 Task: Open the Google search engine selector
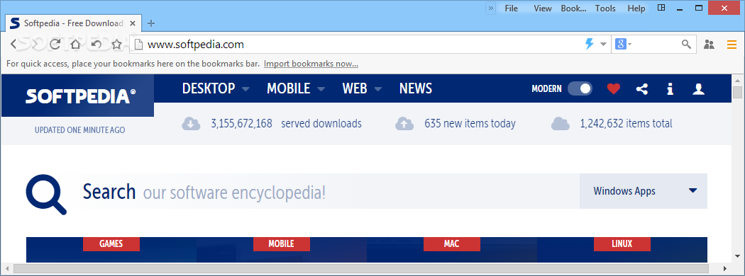624,44
